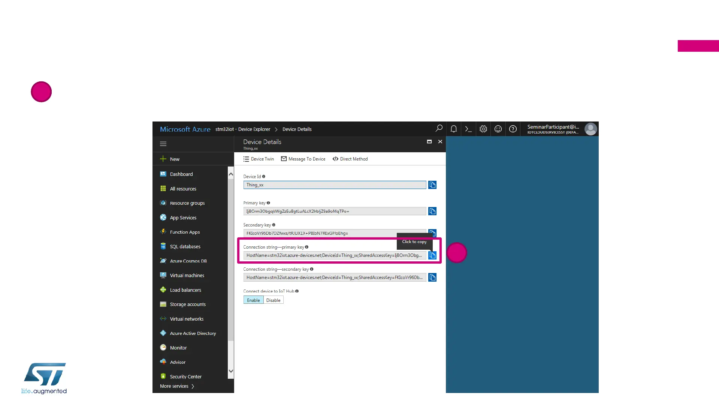Open the help question mark icon
This screenshot has width=719, height=405.
(513, 129)
